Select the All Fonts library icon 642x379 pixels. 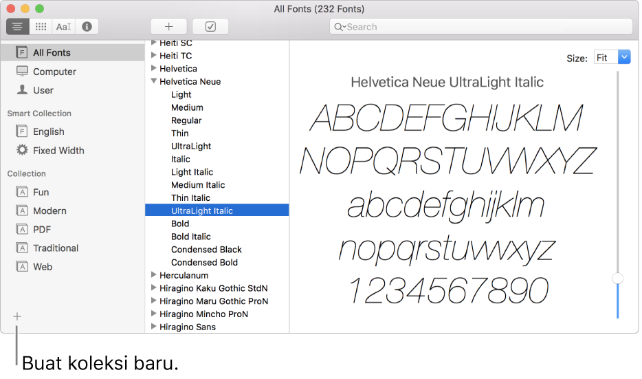tap(22, 52)
